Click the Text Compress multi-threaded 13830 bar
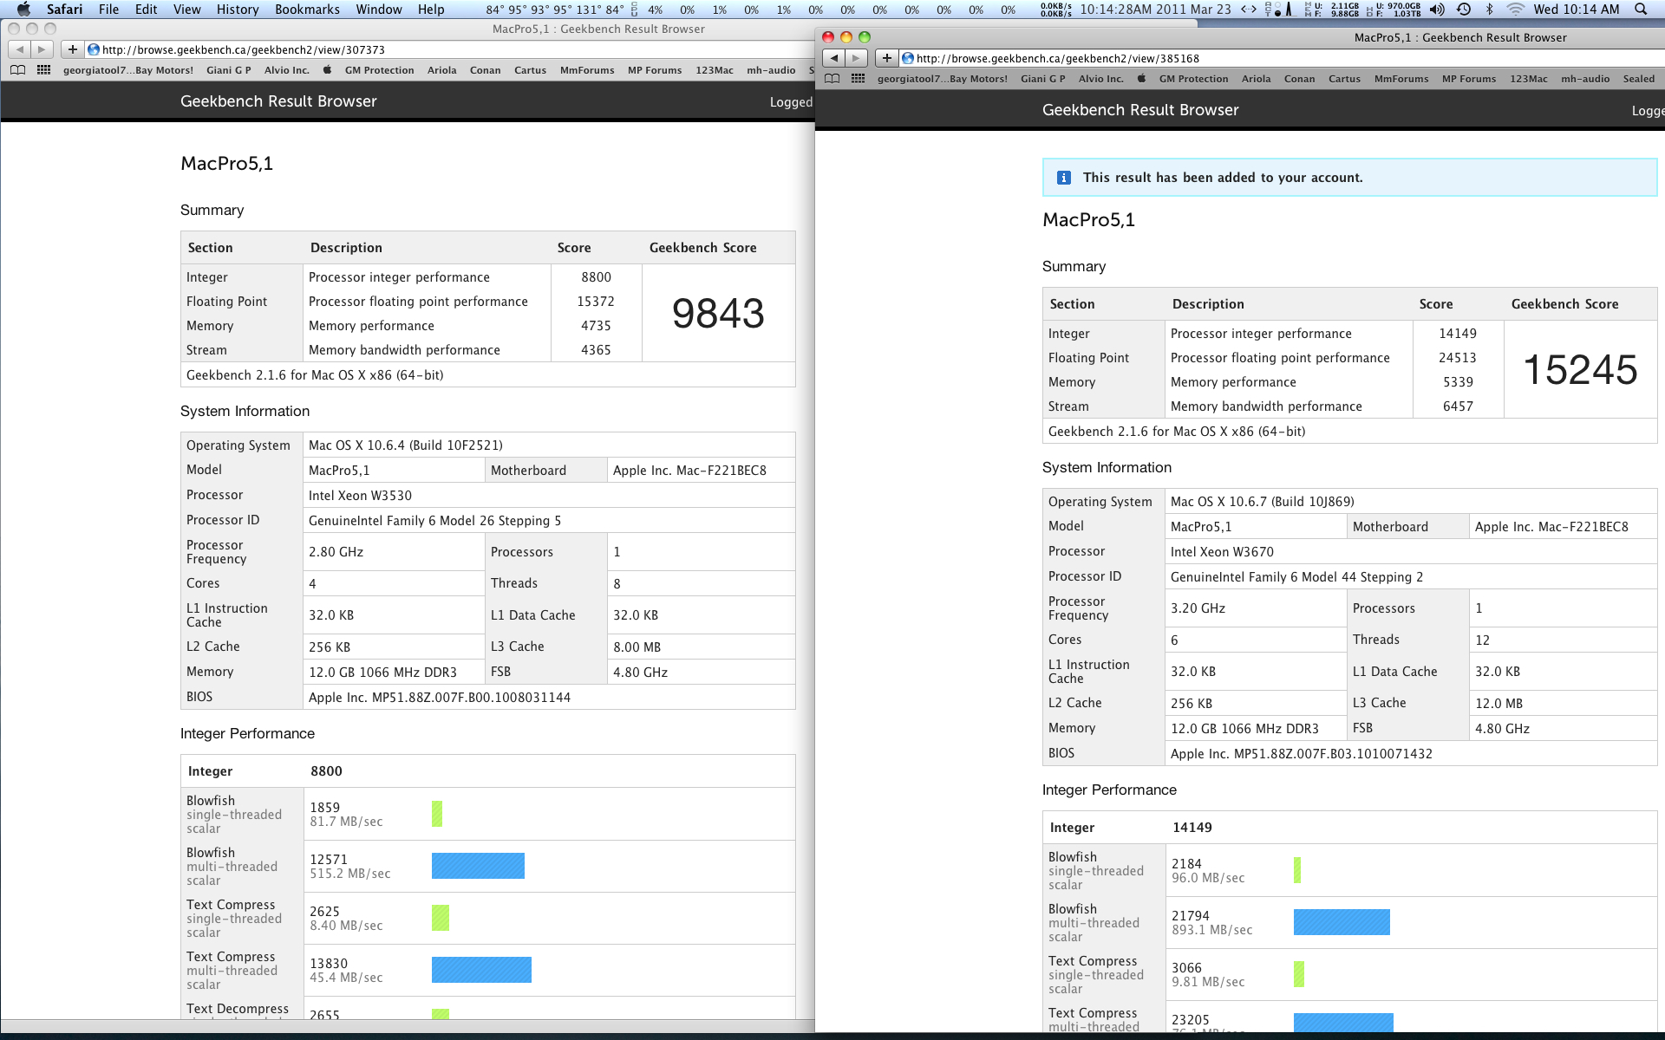The image size is (1665, 1040). click(481, 970)
